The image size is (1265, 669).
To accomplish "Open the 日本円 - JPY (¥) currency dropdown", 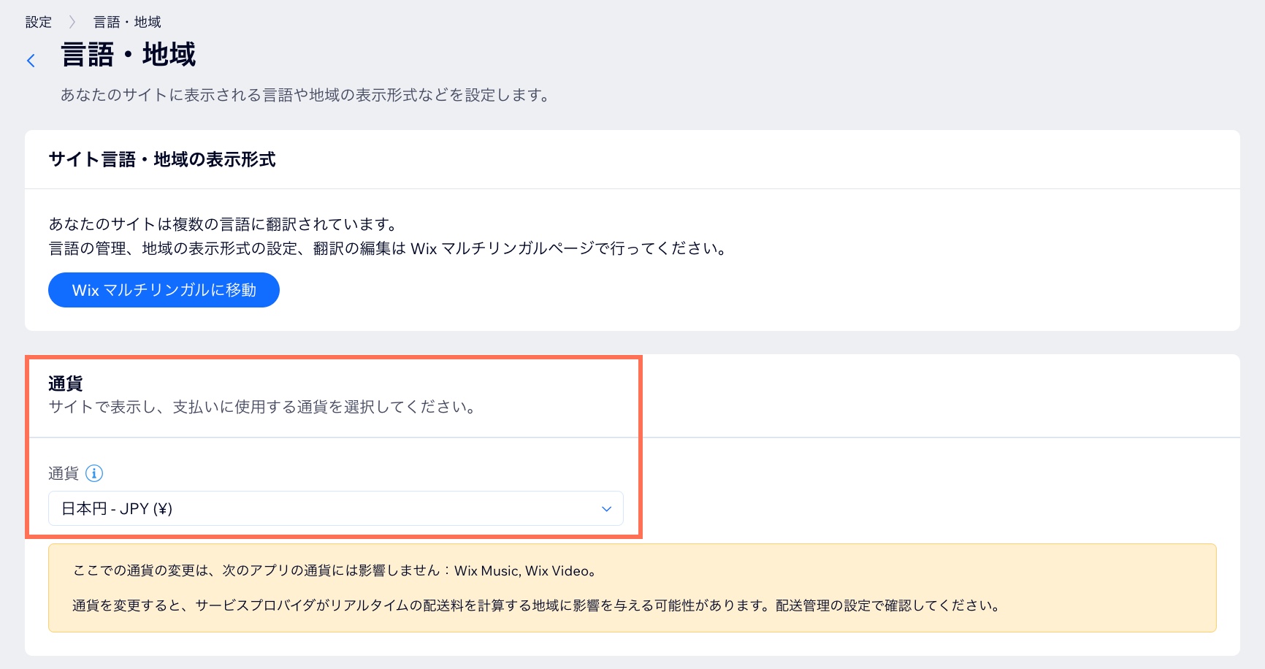I will pyautogui.click(x=336, y=508).
